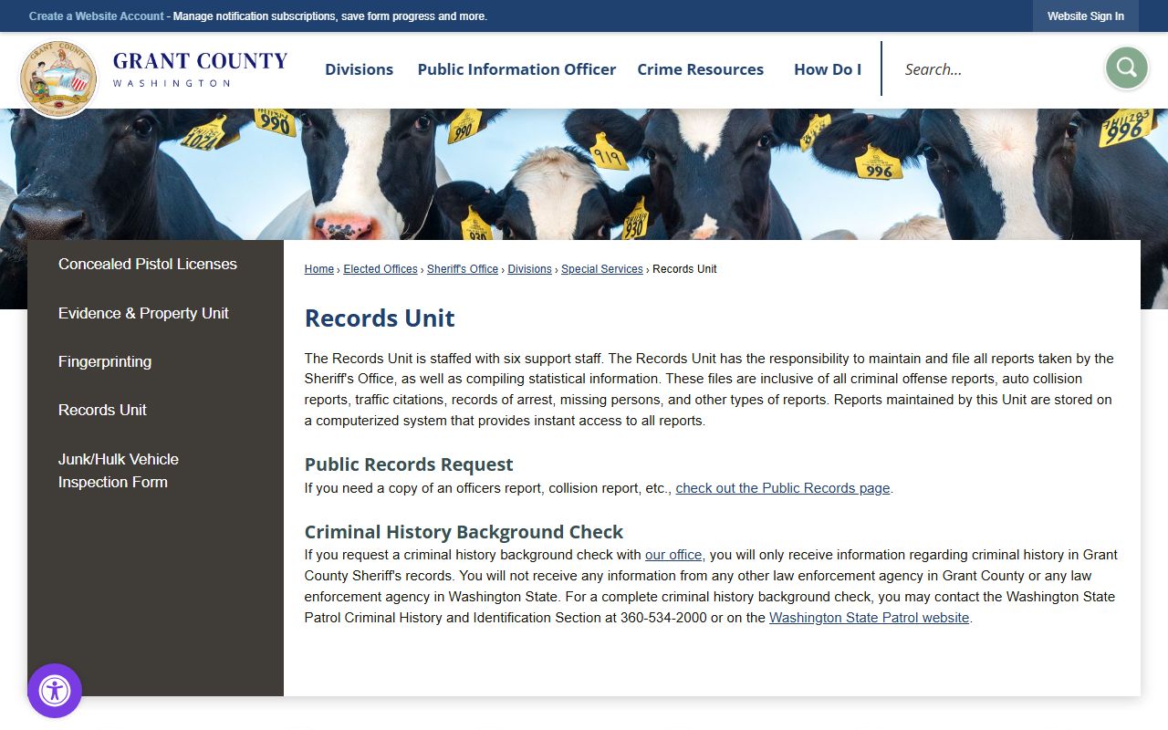
Task: Click the Grant County Washington title text
Action: tap(200, 69)
